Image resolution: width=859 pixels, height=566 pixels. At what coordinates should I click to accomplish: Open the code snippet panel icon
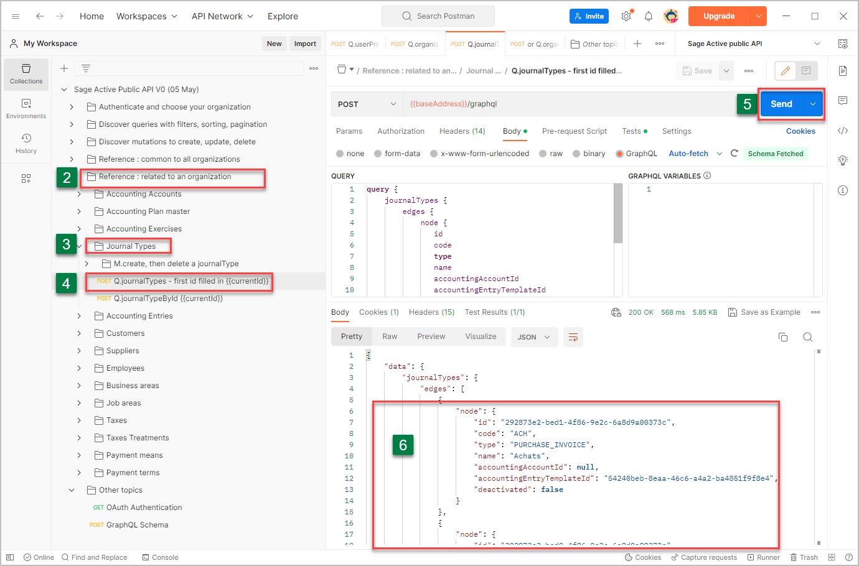843,131
